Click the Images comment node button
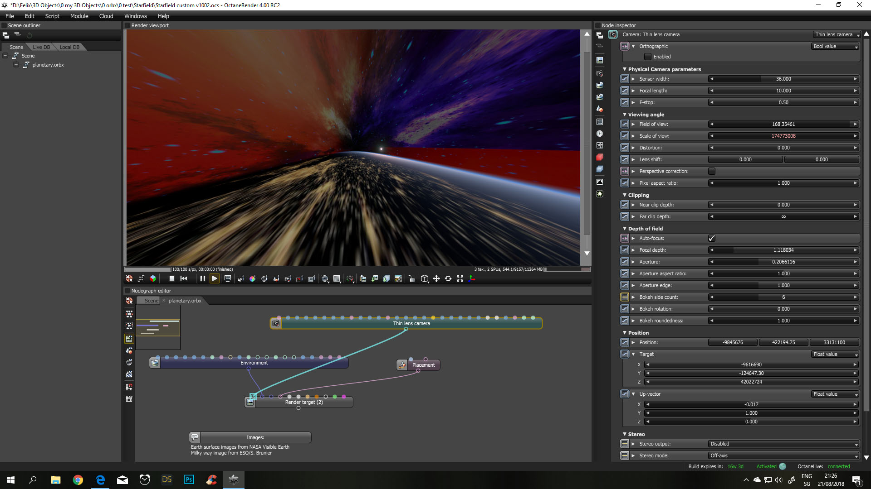Image resolution: width=871 pixels, height=489 pixels. [195, 437]
